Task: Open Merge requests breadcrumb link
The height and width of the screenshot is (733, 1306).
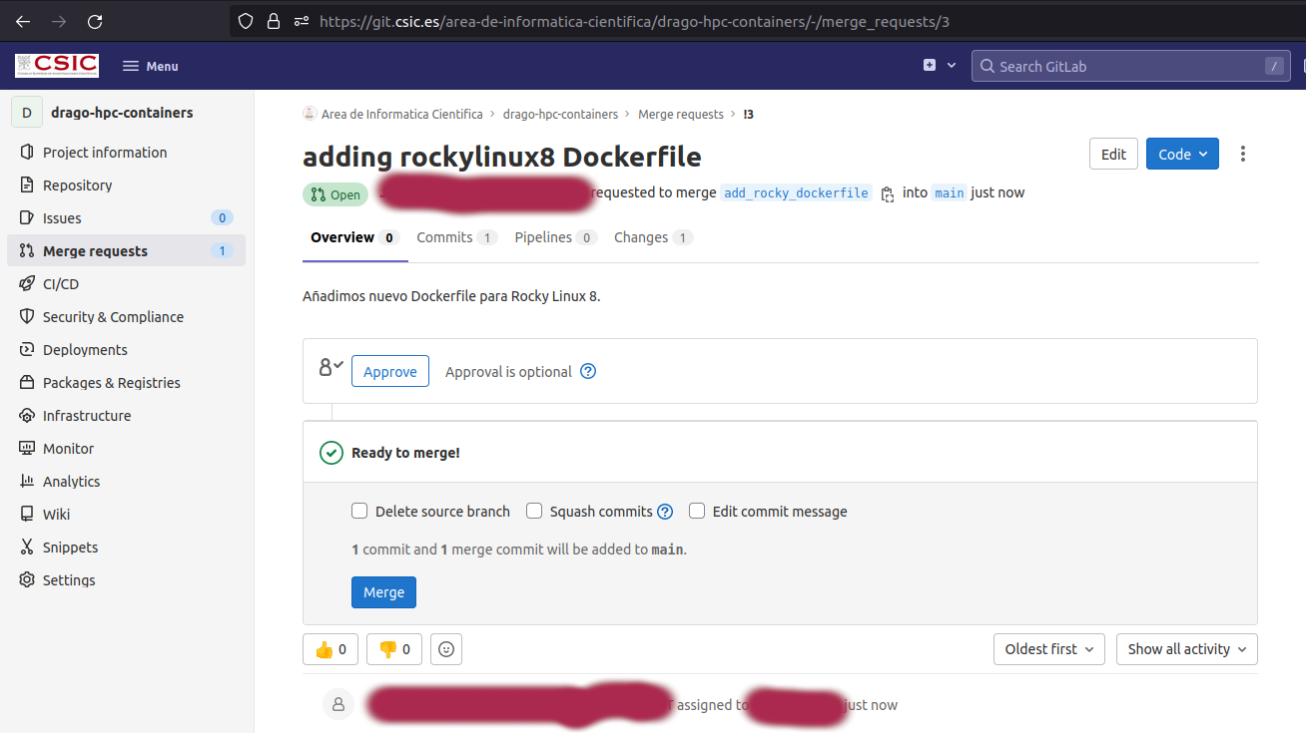Action: (x=681, y=115)
